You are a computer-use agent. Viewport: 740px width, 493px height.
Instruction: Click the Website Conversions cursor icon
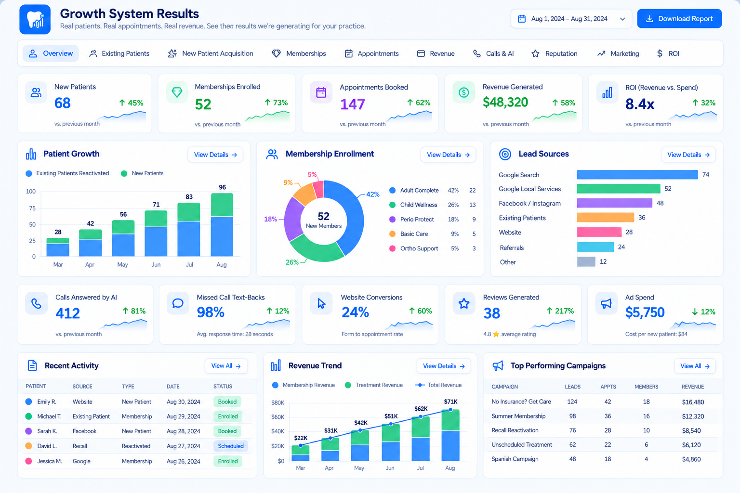tap(321, 303)
